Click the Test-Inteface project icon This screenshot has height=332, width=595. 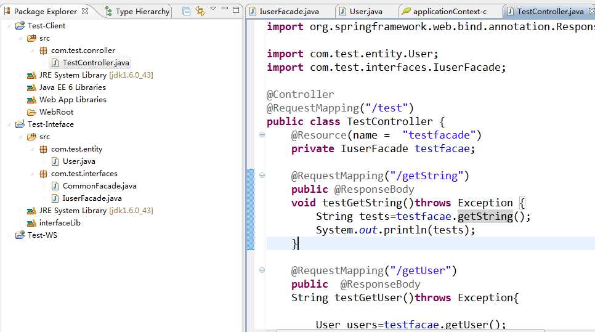(x=19, y=124)
